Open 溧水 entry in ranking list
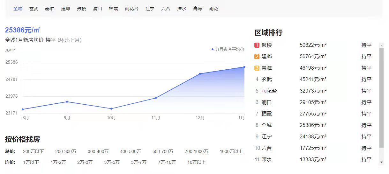 (266, 160)
